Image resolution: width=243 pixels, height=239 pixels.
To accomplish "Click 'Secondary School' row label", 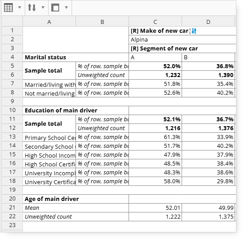I will (49, 146).
